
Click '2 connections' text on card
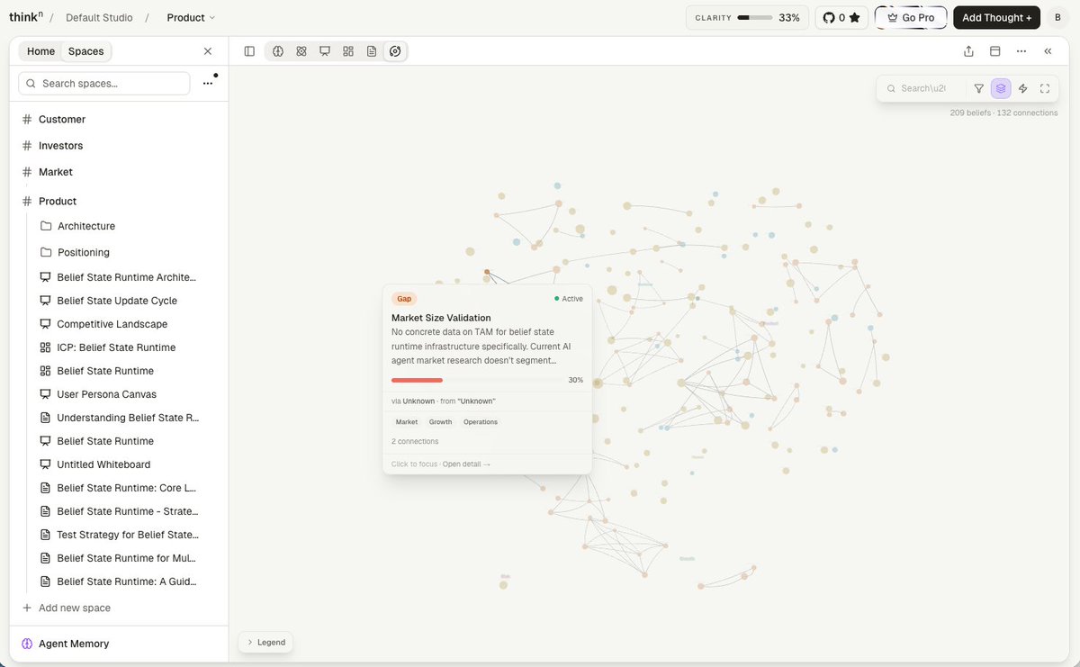click(415, 441)
